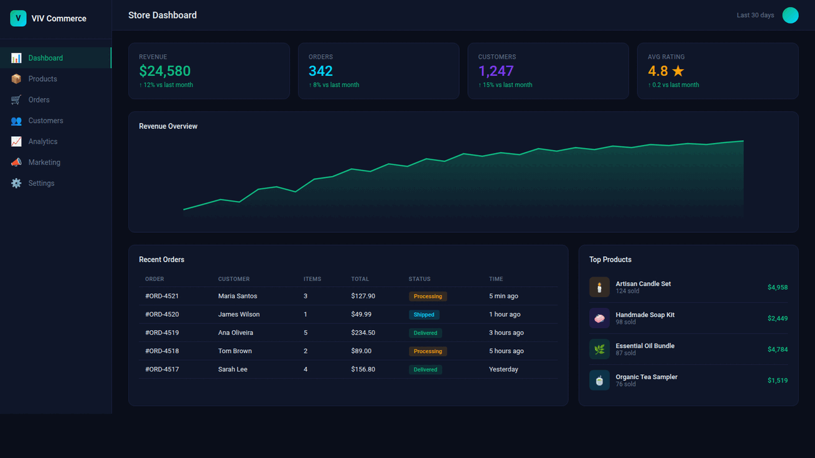Click the user avatar in the top bar

pyautogui.click(x=790, y=15)
